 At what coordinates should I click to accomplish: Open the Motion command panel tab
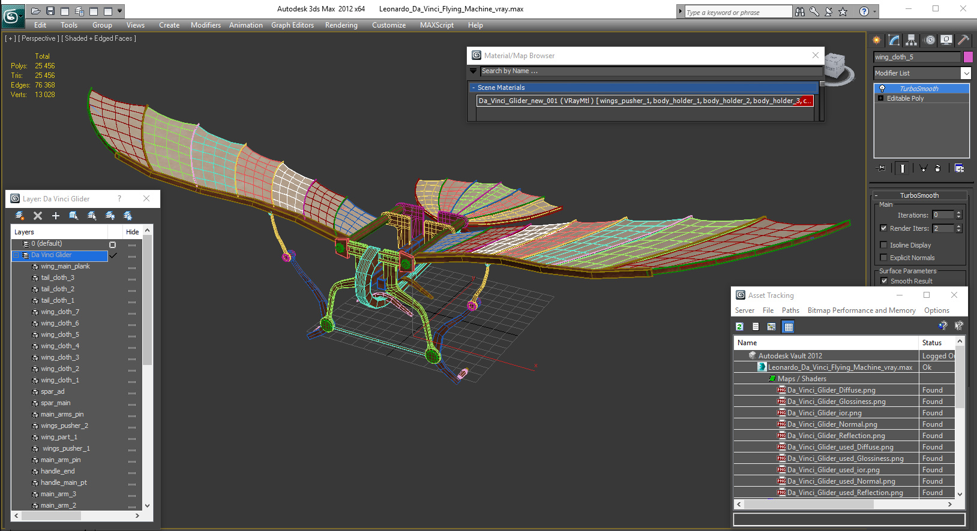(930, 40)
